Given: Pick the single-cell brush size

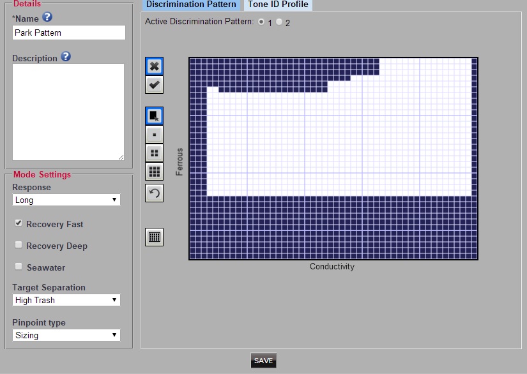Looking at the screenshot, I should pos(155,135).
